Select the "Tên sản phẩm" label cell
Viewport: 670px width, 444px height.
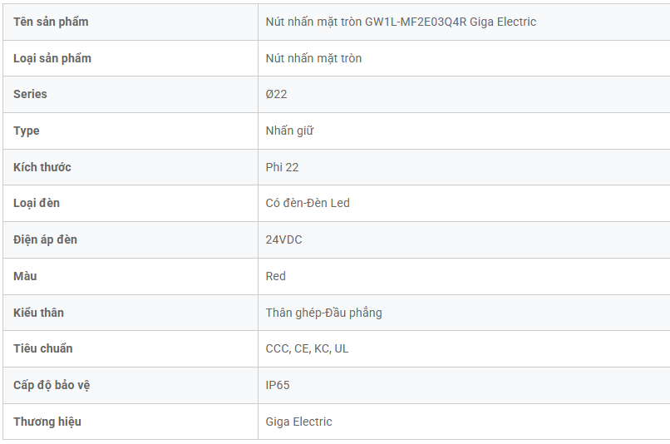51,22
